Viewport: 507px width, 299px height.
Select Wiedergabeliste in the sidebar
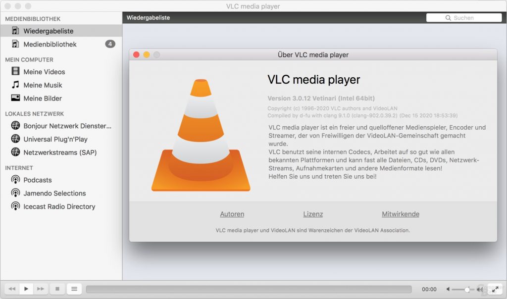click(x=61, y=31)
